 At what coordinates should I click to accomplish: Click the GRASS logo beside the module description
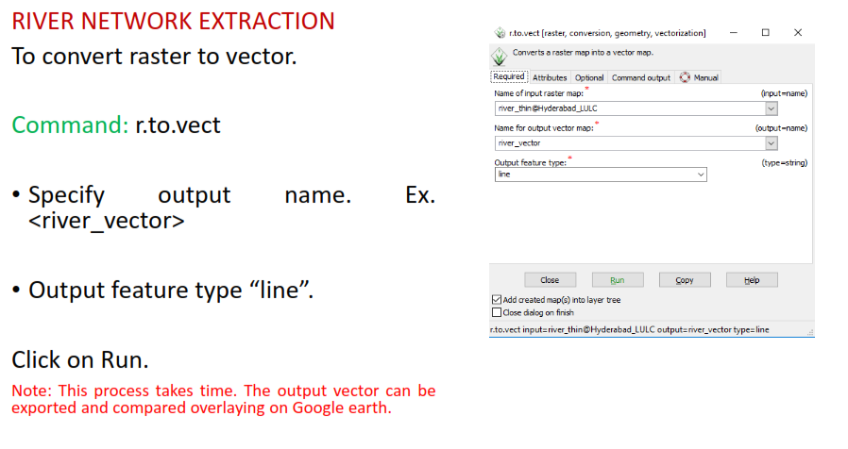(x=500, y=57)
